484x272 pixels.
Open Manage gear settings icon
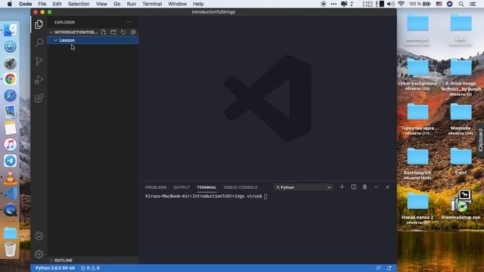pos(39,254)
